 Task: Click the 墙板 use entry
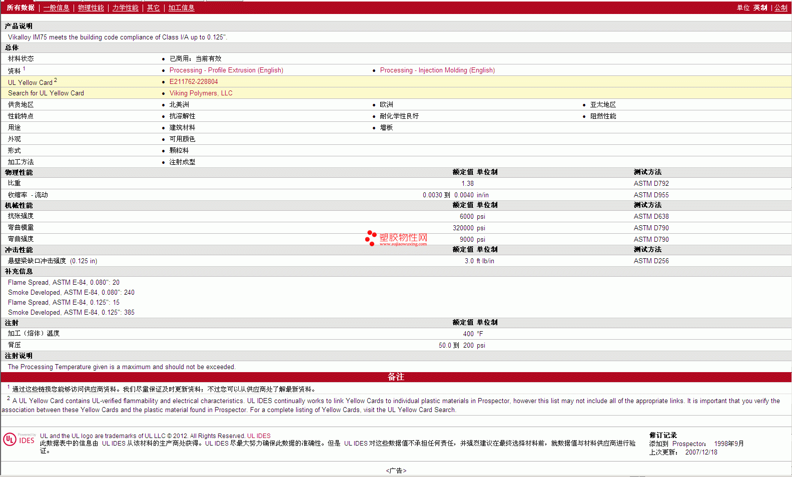click(x=386, y=128)
